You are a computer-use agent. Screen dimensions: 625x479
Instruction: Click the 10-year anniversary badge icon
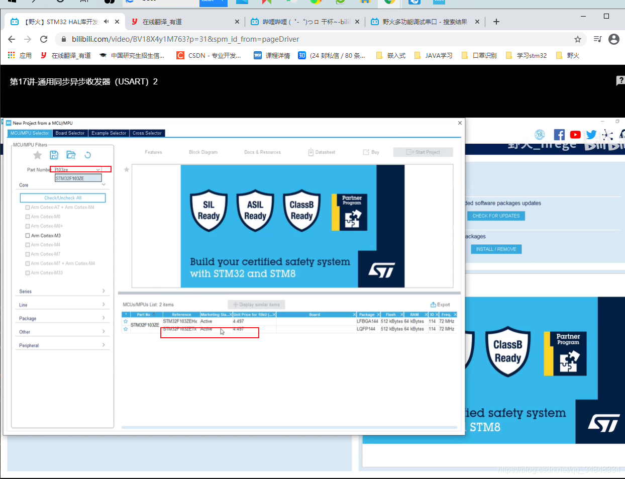[540, 134]
